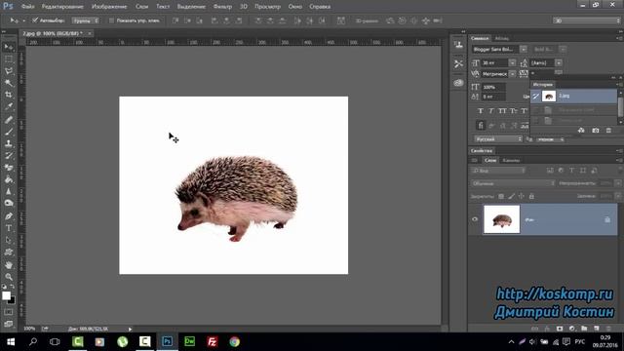624x351 pixels.
Task: Create new document from current history state
Action: point(581,130)
